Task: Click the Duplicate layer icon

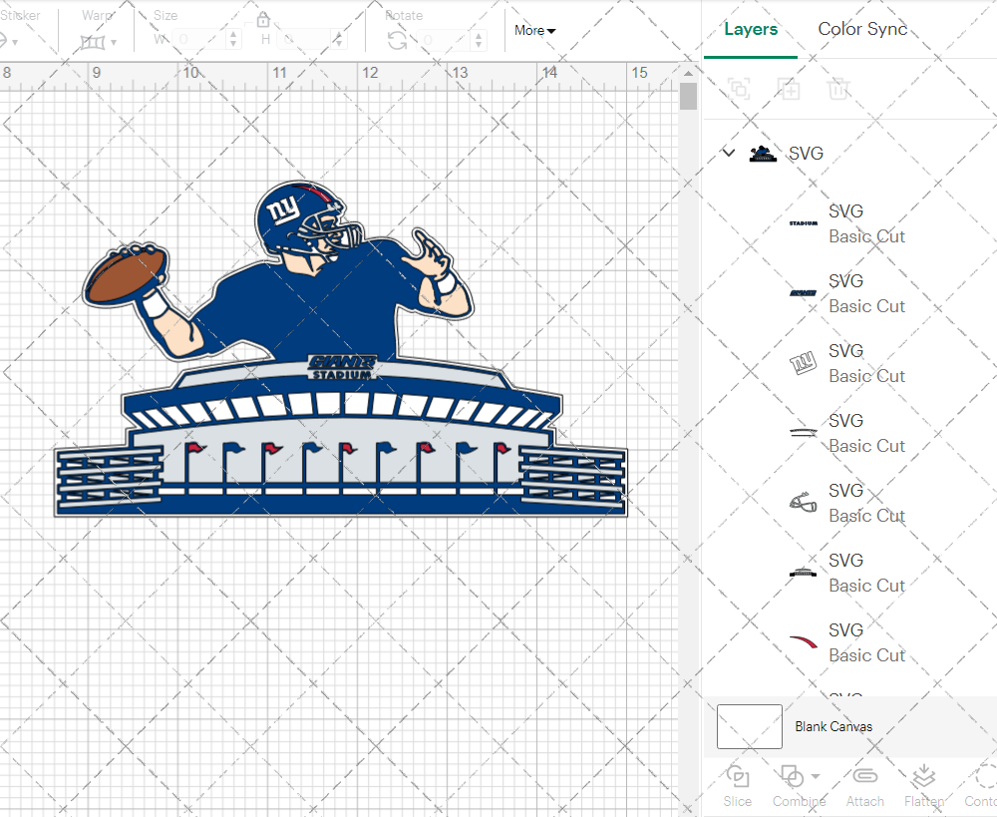Action: (x=789, y=89)
